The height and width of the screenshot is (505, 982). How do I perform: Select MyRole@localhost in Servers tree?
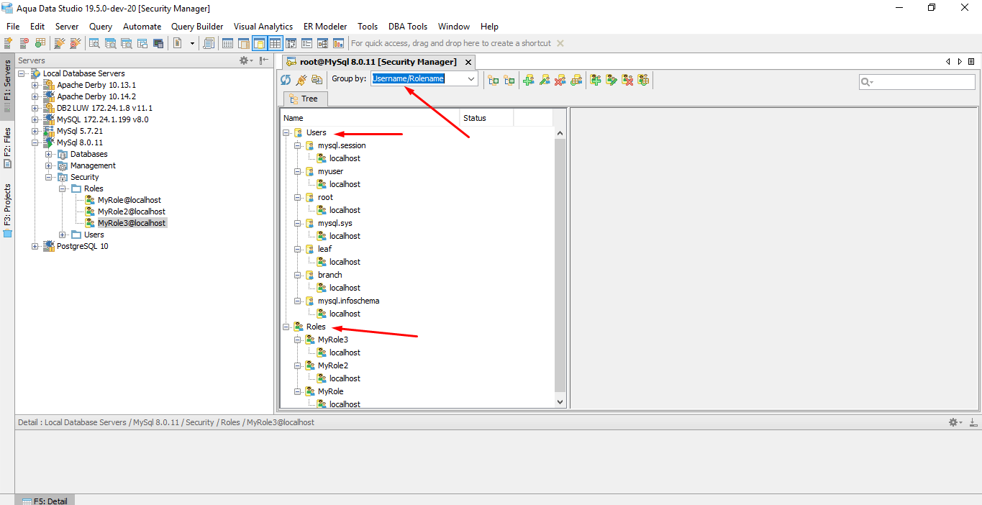[129, 200]
